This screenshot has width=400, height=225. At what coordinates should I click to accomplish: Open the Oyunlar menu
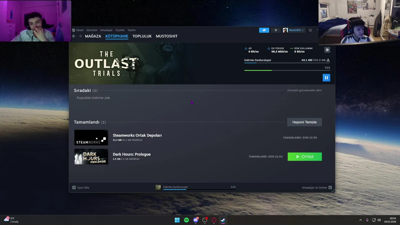pyautogui.click(x=120, y=30)
